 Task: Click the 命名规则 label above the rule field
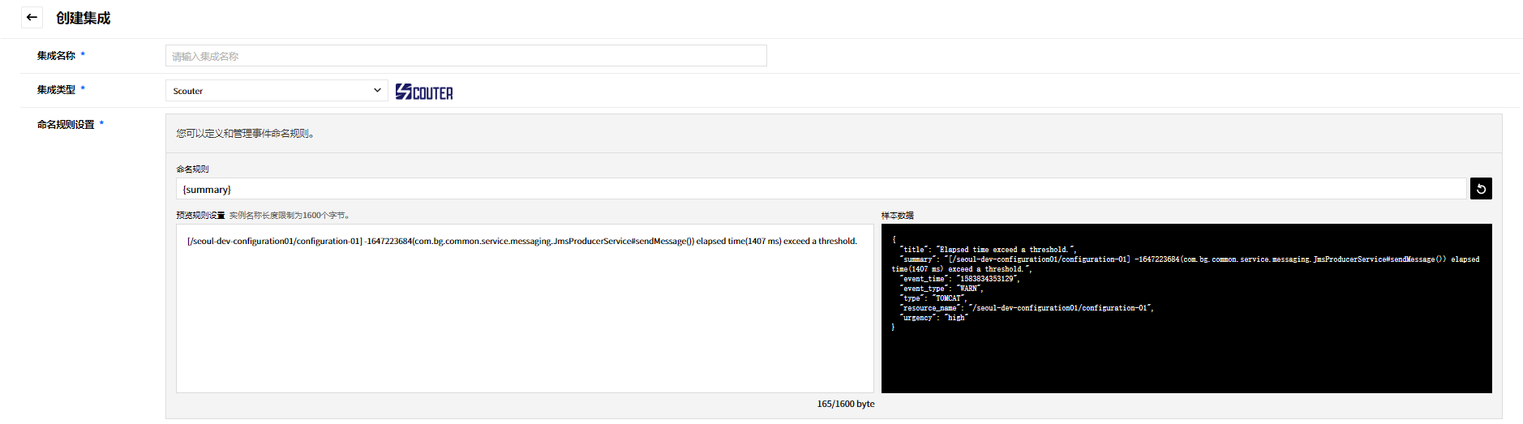pos(192,169)
